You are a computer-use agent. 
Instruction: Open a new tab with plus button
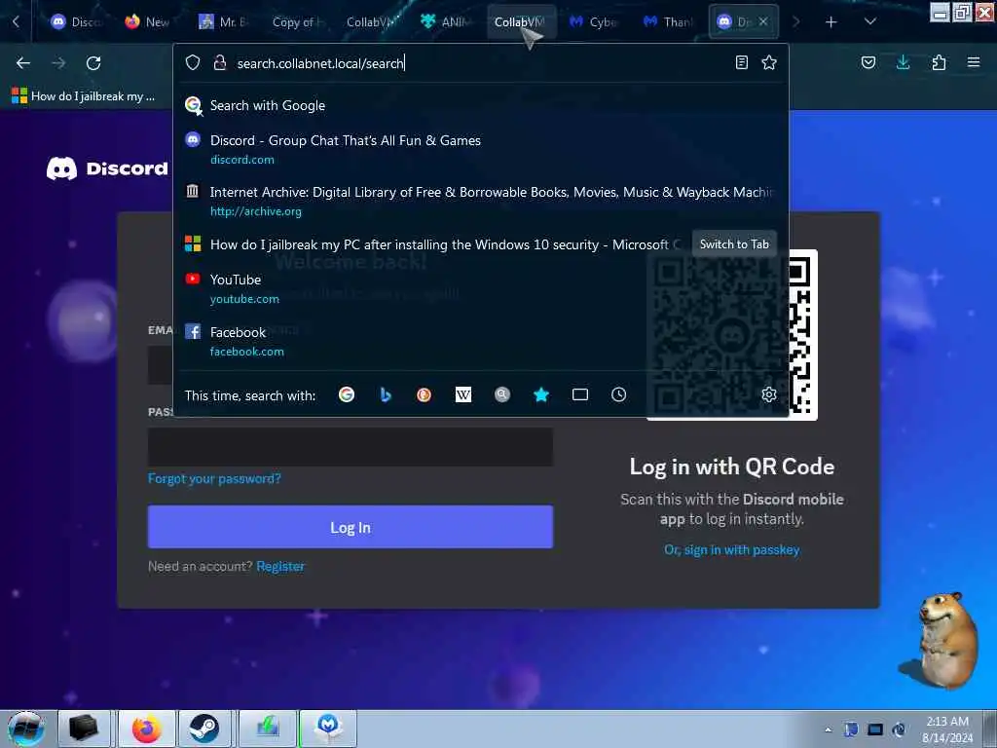[831, 22]
